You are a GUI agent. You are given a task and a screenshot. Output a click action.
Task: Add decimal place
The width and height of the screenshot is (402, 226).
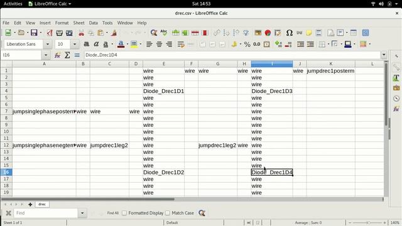[x=278, y=44]
